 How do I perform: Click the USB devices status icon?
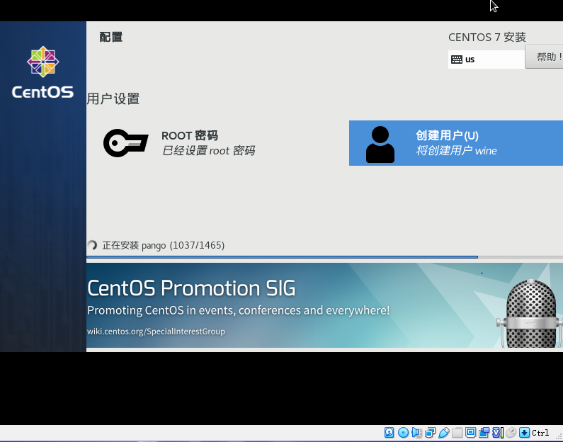[x=444, y=433]
